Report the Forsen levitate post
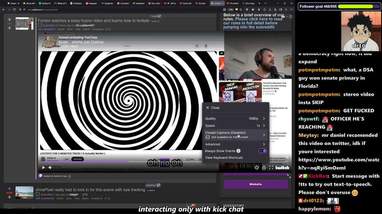Viewport: 382px width, 214px height. tap(86, 29)
